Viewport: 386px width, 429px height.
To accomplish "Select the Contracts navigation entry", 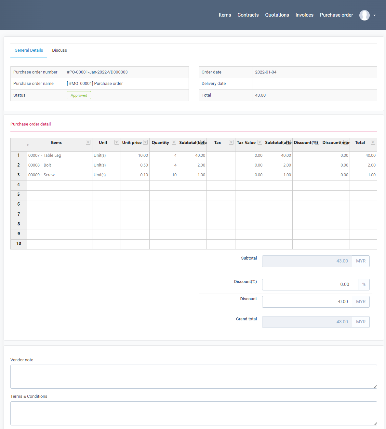I will coord(248,15).
